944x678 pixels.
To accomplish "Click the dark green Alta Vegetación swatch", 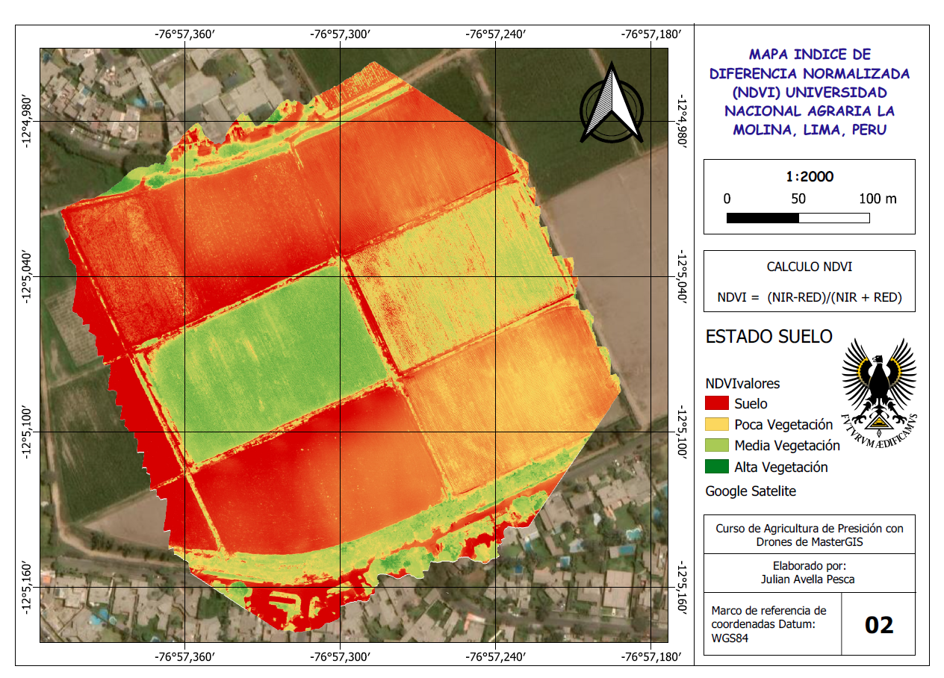I will (717, 467).
